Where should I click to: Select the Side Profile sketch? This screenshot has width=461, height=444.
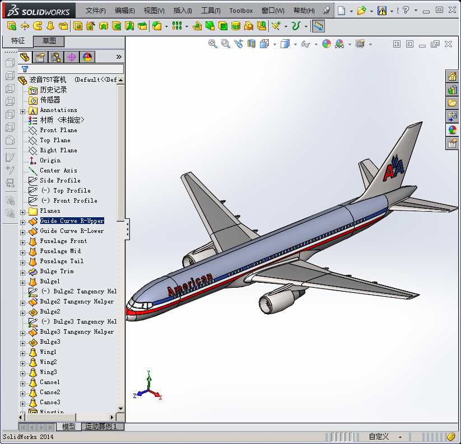(60, 180)
